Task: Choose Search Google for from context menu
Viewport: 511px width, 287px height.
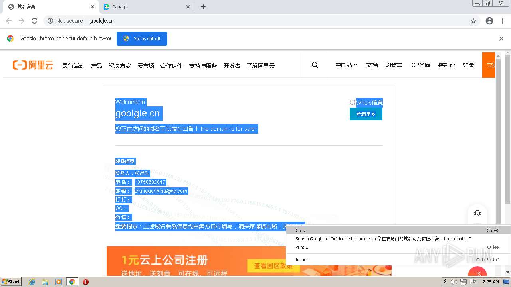Action: tap(398, 239)
